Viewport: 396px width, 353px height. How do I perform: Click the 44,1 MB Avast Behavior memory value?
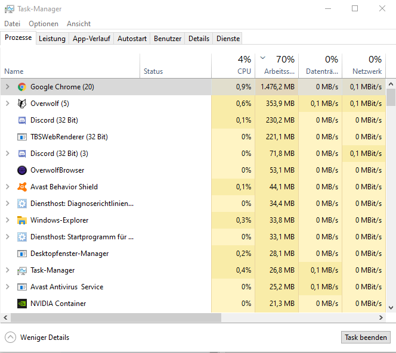tap(282, 186)
